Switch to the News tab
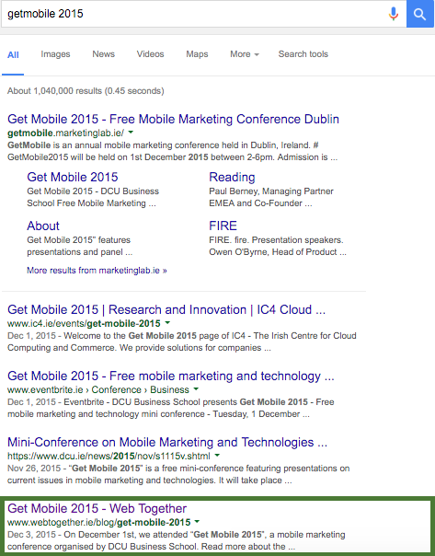The height and width of the screenshot is (556, 435). 103,54
